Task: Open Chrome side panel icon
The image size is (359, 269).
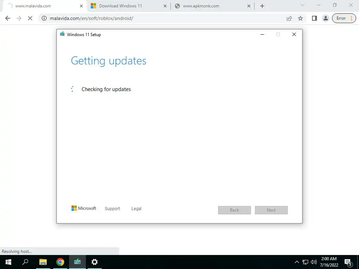Action: [x=314, y=18]
